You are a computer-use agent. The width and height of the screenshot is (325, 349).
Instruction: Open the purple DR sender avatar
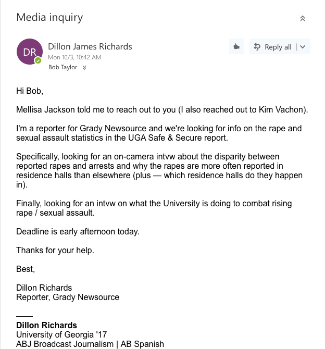click(x=30, y=52)
